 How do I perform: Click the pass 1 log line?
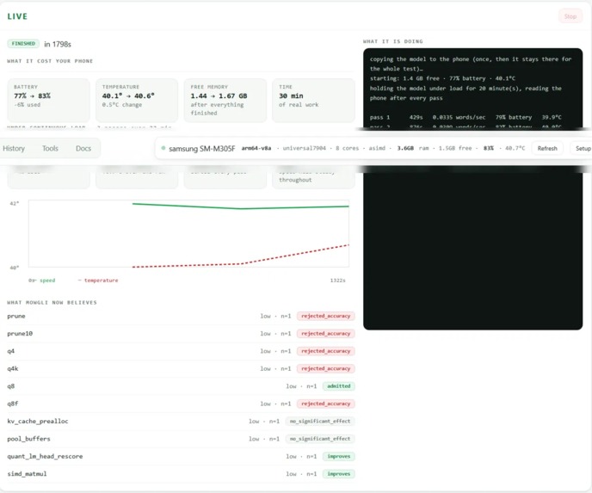pyautogui.click(x=466, y=117)
